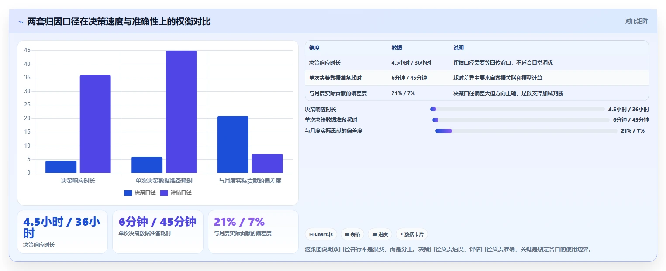Click the lightning icon beside the title
This screenshot has width=666, height=271.
21,22
